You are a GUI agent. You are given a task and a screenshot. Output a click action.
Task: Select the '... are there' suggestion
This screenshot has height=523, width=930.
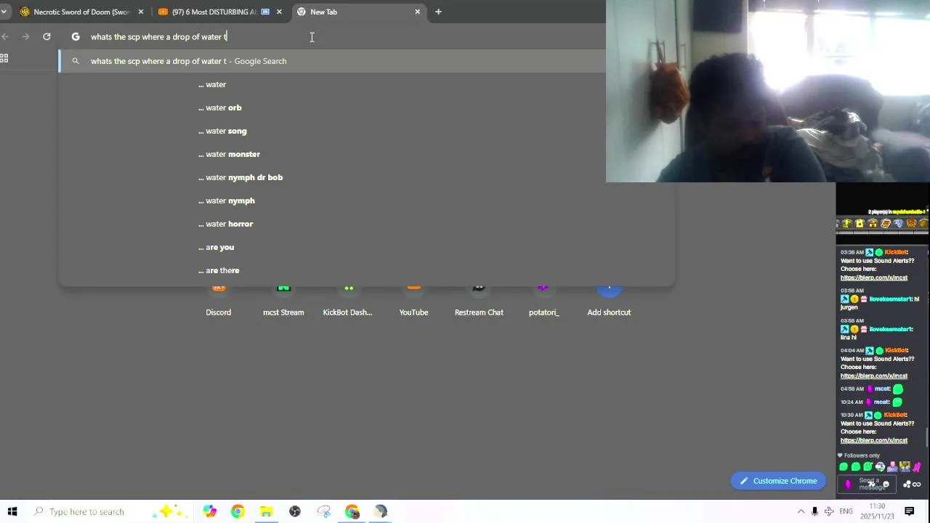pos(366,270)
